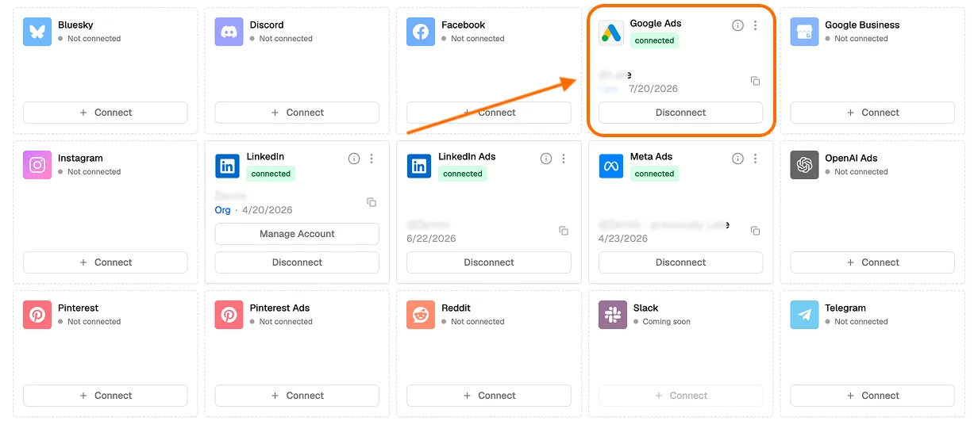Click the Pinterest Ads logo icon
Image resolution: width=978 pixels, height=421 pixels.
pyautogui.click(x=229, y=315)
